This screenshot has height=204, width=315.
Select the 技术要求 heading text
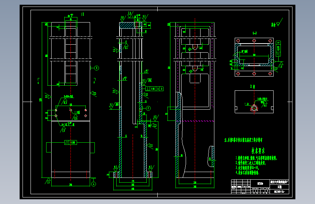(258, 151)
